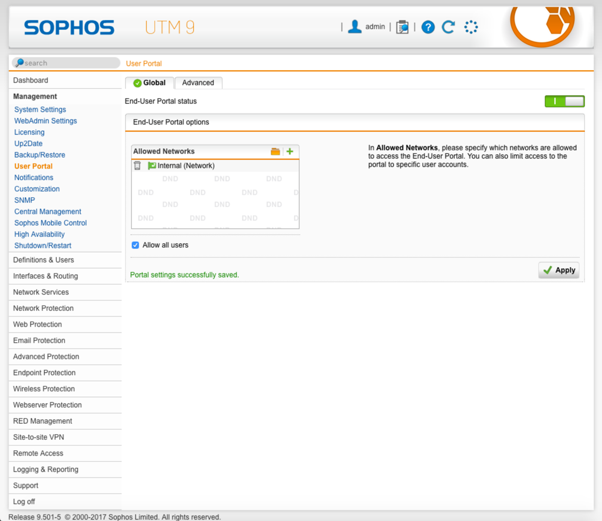602x521 pixels.
Task: Expand the Advanced Protection menu
Action: click(x=65, y=357)
